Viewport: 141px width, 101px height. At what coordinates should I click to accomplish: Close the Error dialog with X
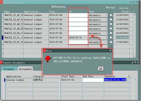[x=110, y=51]
